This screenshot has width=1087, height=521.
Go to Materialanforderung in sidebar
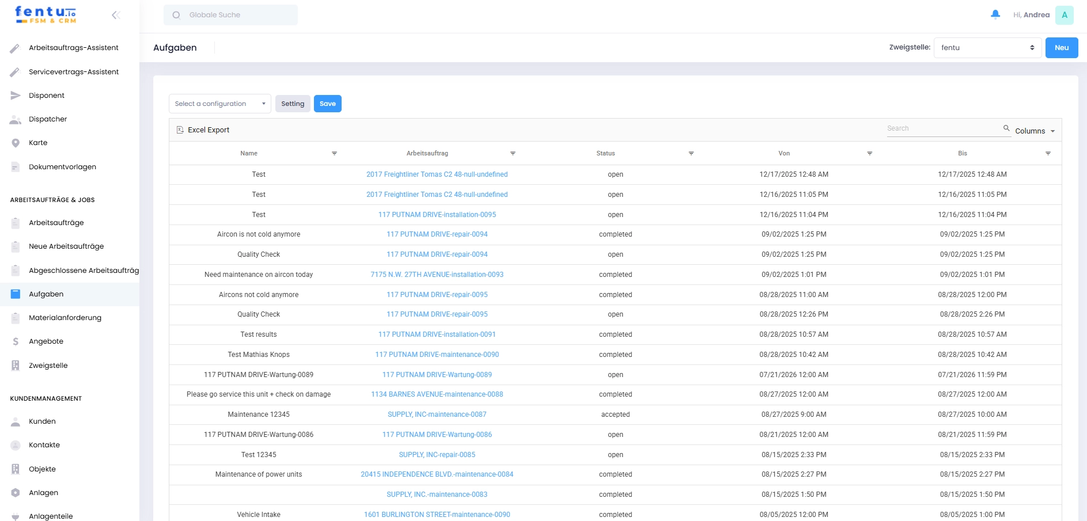coord(65,318)
